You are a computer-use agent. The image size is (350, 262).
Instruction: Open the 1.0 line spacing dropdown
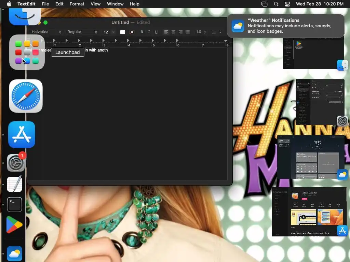201,32
